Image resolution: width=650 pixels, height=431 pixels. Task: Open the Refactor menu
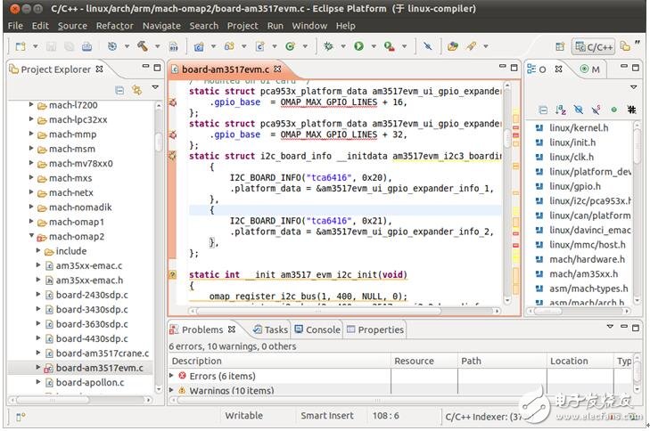click(114, 26)
